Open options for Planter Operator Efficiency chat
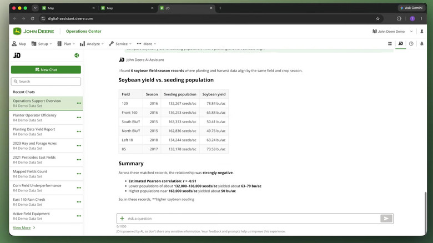The width and height of the screenshot is (433, 243). (79, 118)
